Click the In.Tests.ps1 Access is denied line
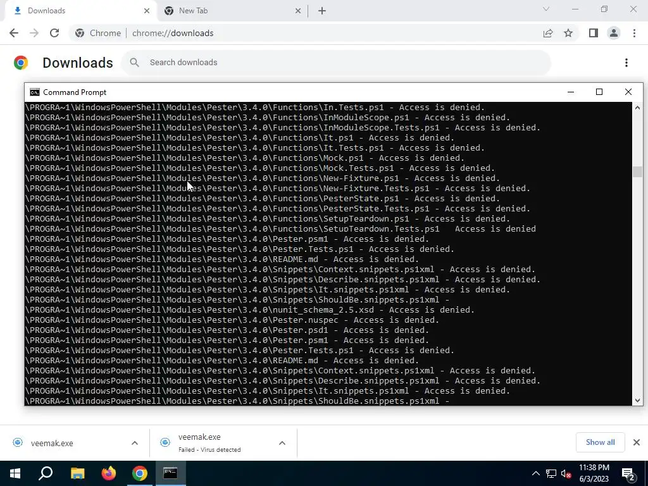The height and width of the screenshot is (486, 648). click(x=255, y=108)
